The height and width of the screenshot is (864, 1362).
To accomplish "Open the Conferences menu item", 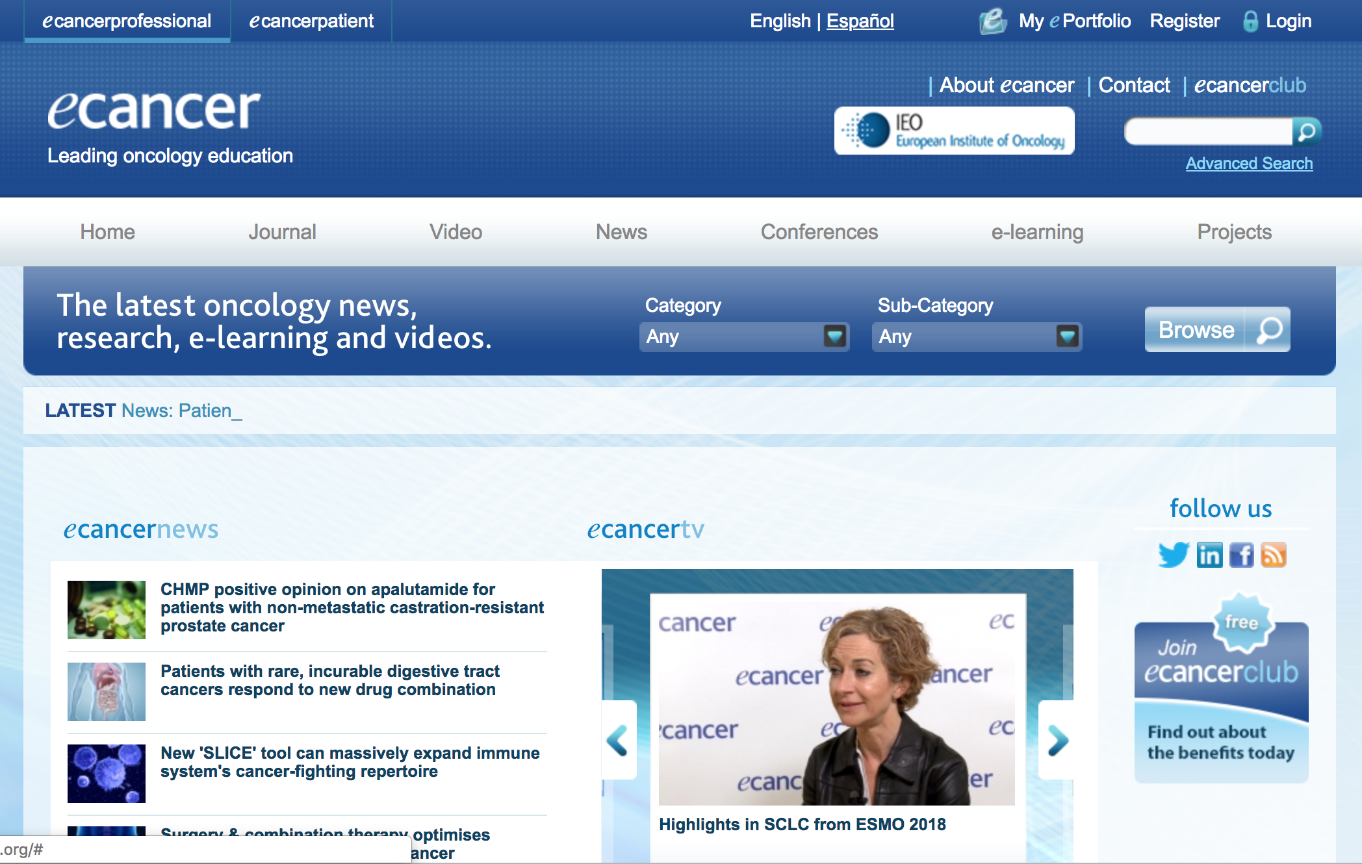I will point(819,232).
